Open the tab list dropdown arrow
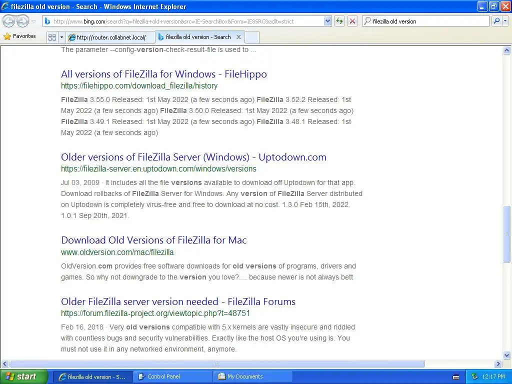This screenshot has height=384, width=512. (61, 37)
